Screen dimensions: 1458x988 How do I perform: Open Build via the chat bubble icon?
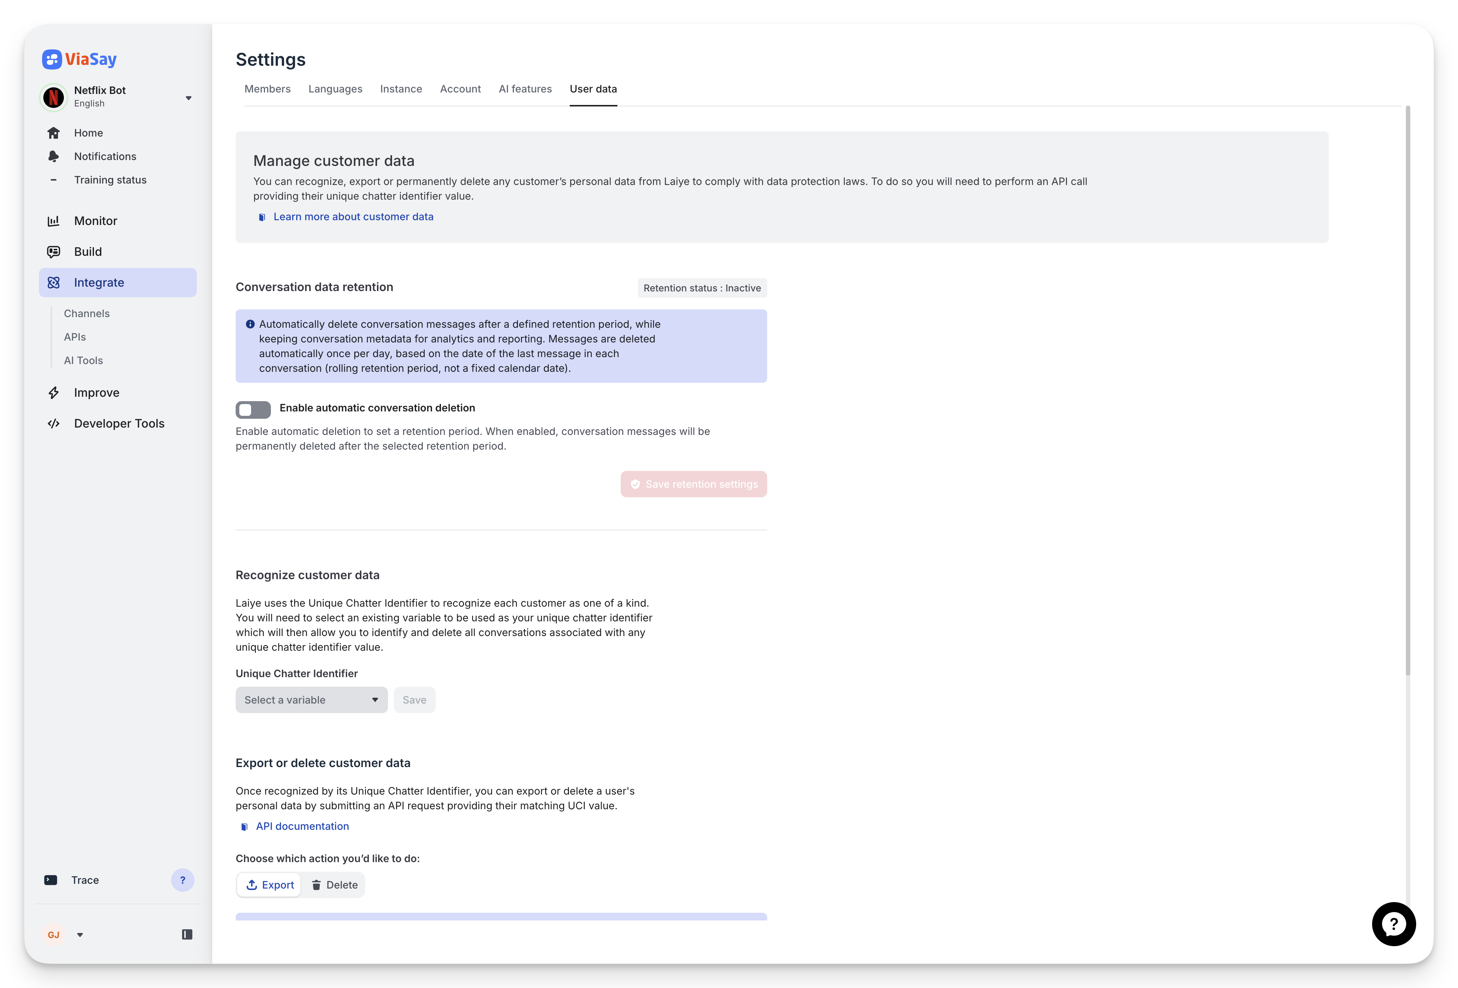(x=54, y=251)
